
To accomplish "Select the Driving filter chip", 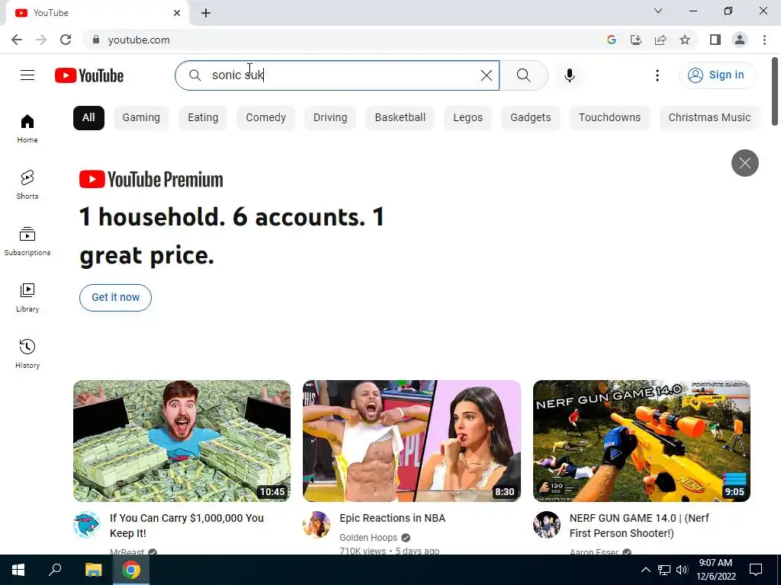I will [x=330, y=118].
